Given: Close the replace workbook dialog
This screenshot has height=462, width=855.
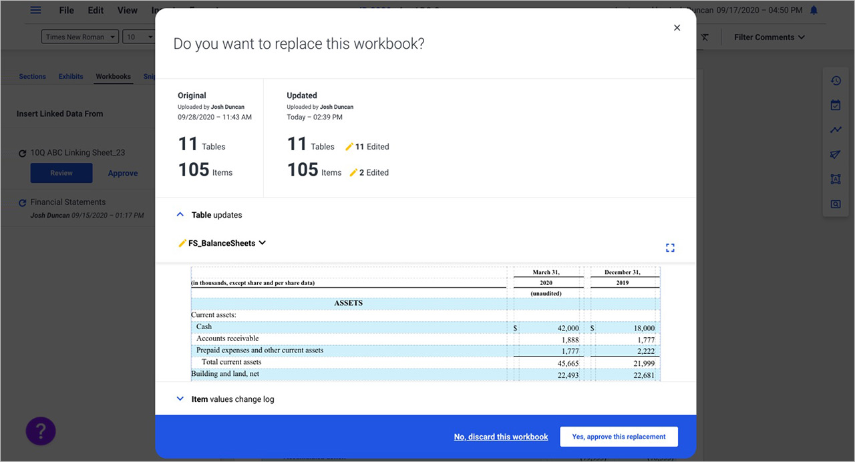Looking at the screenshot, I should tap(677, 28).
